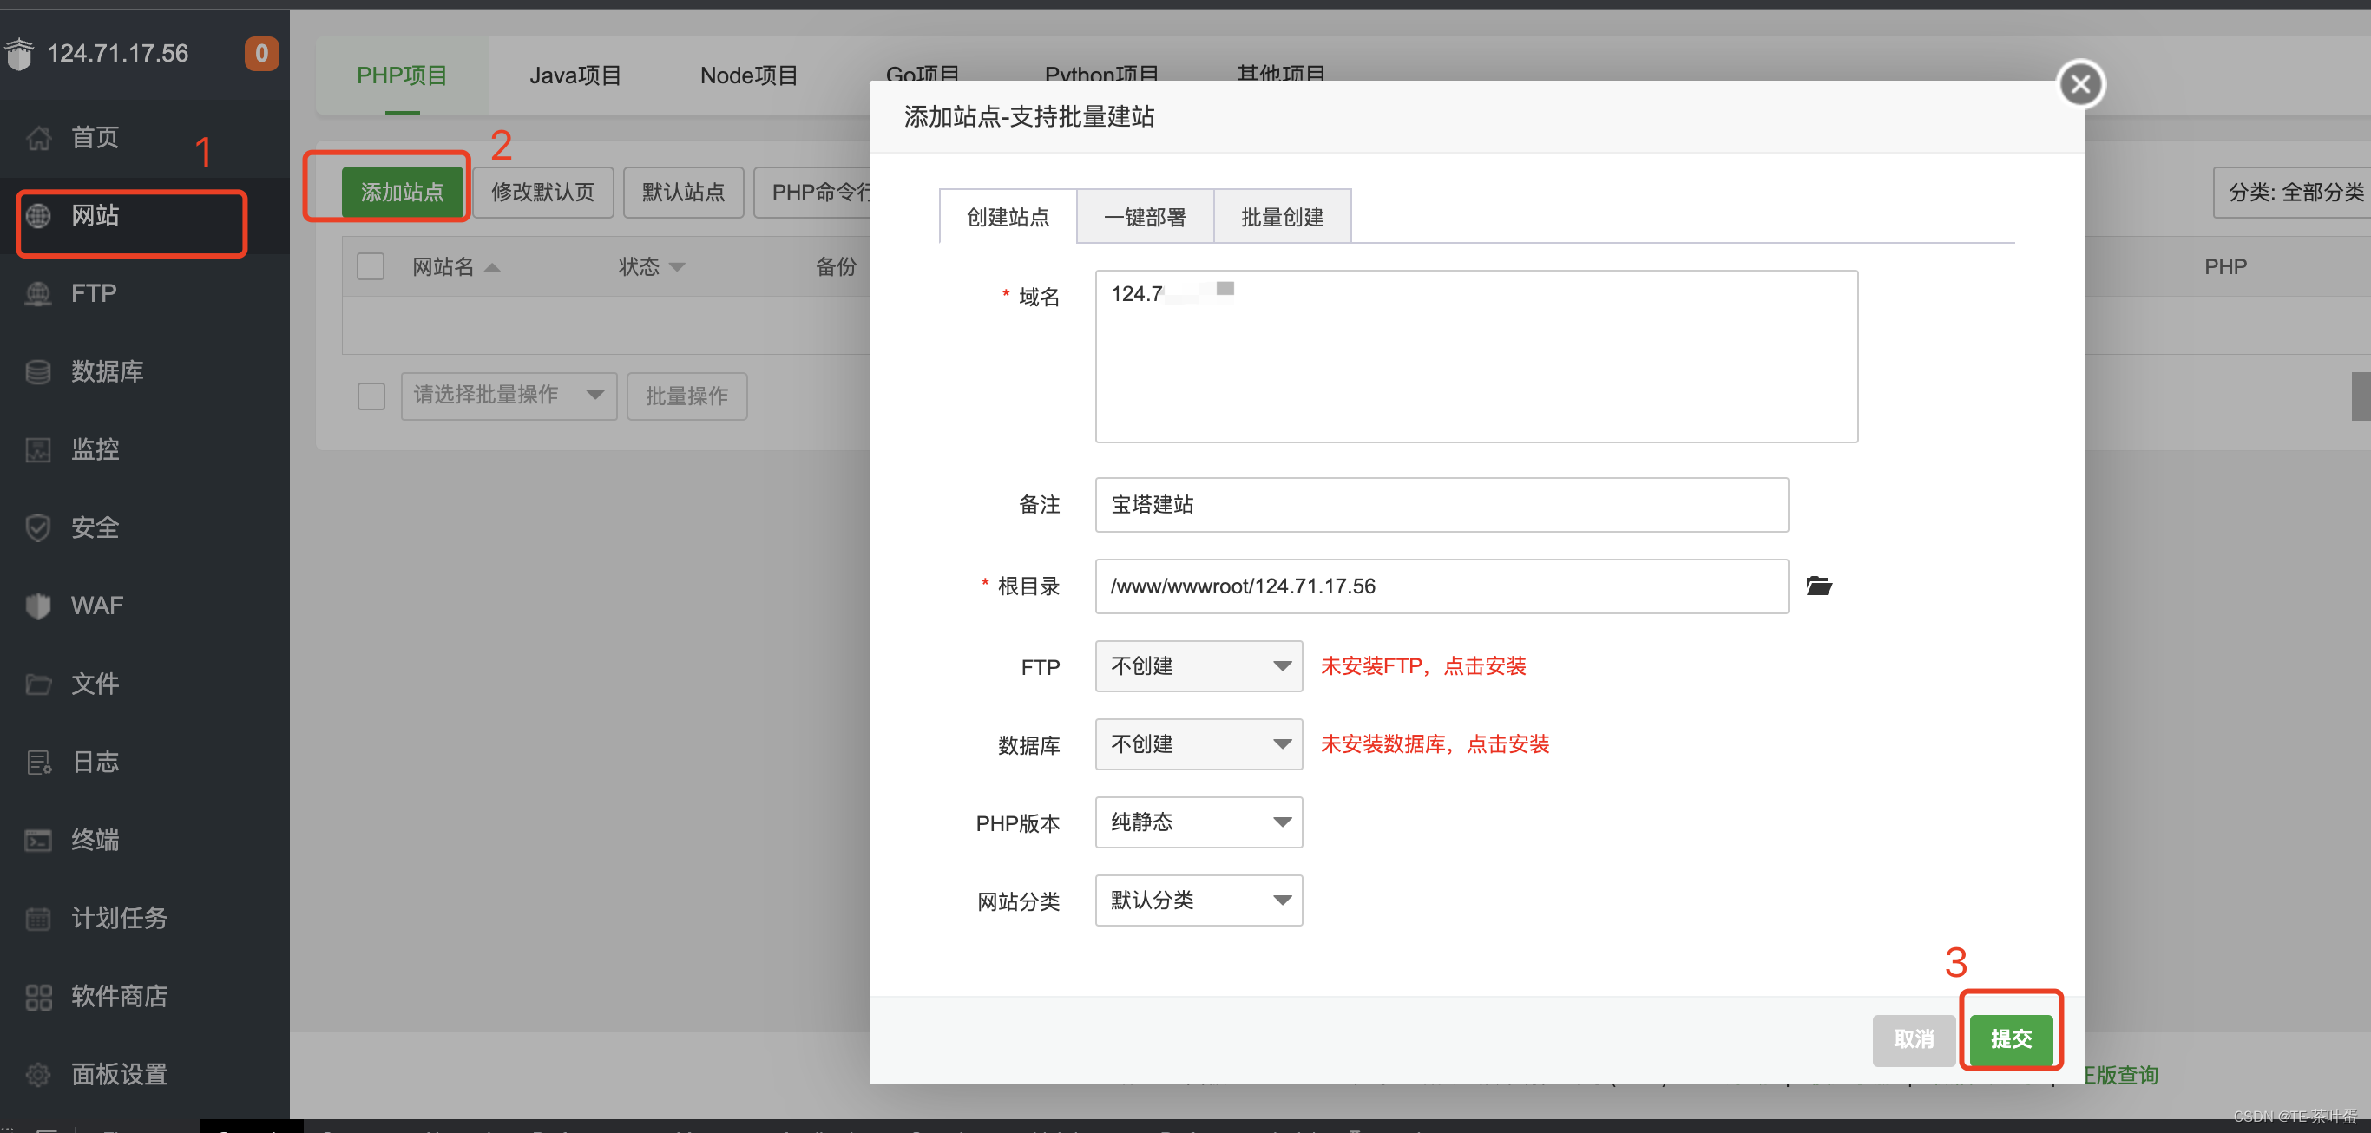
Task: Click the FTP globe icon in sidebar
Action: [39, 293]
